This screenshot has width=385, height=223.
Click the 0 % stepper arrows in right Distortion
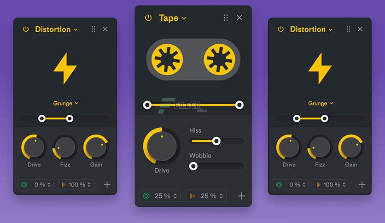tap(304, 185)
